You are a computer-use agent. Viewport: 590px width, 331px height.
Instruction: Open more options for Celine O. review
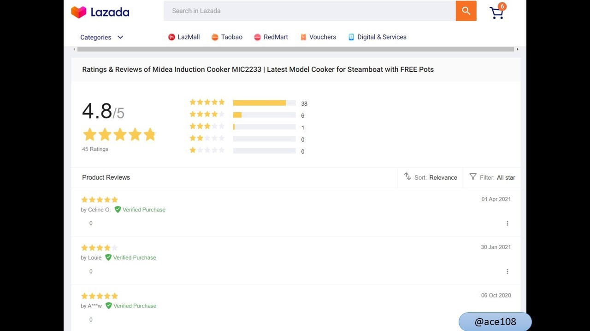pyautogui.click(x=507, y=223)
